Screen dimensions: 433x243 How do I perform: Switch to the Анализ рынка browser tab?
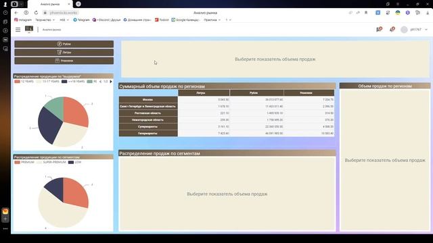tap(50, 4)
